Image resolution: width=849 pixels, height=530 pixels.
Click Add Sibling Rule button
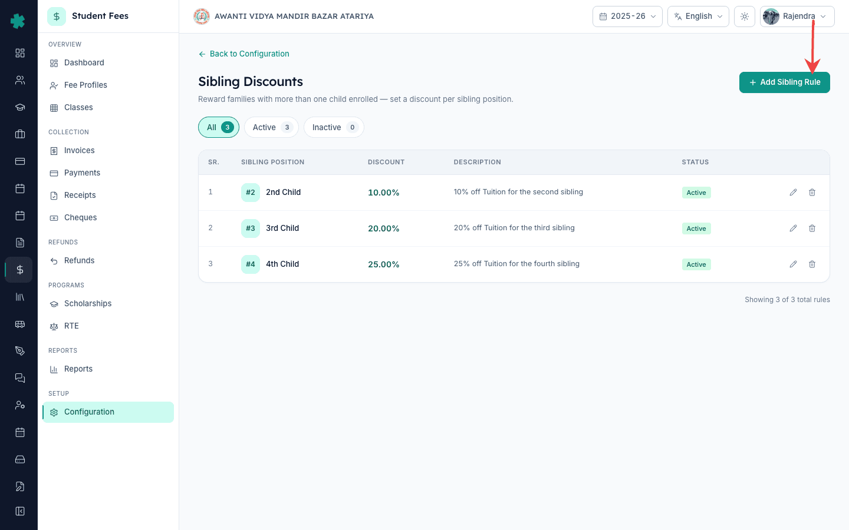784,82
